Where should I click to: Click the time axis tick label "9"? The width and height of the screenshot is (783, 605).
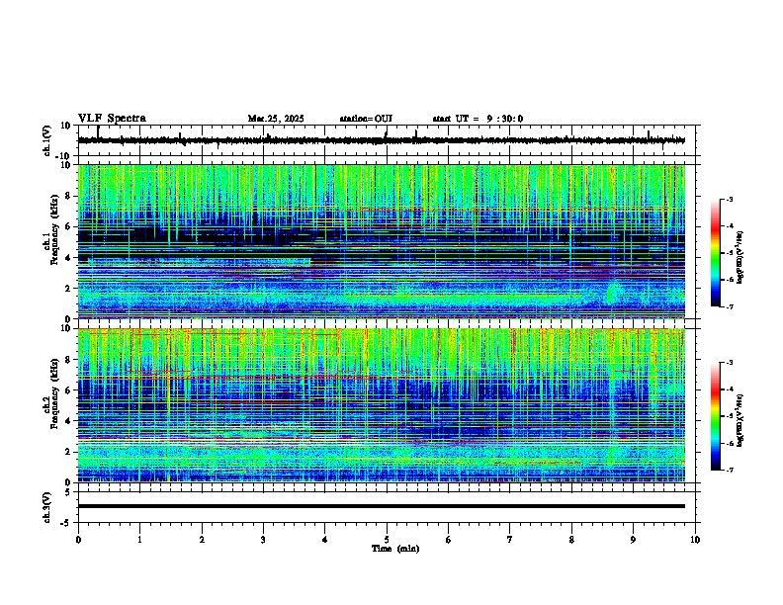(x=633, y=540)
